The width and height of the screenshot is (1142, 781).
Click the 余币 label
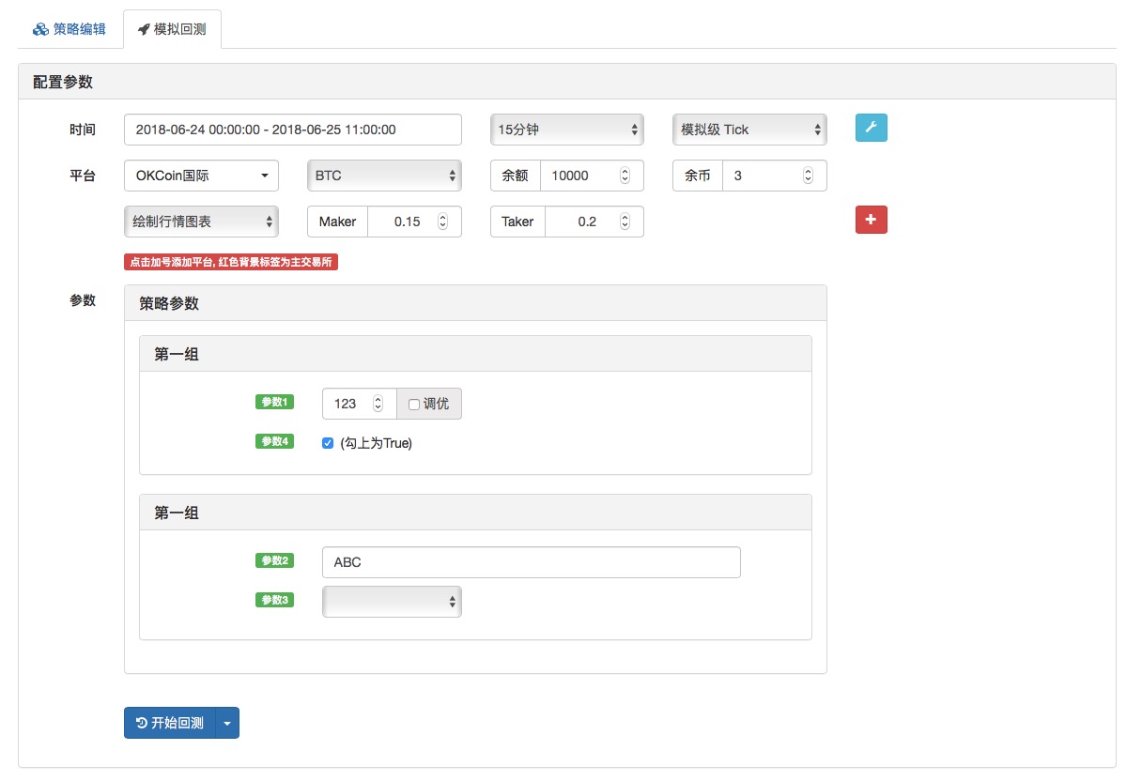(698, 176)
